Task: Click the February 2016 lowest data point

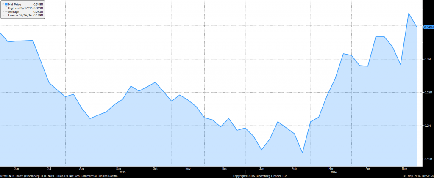Action: [303, 153]
